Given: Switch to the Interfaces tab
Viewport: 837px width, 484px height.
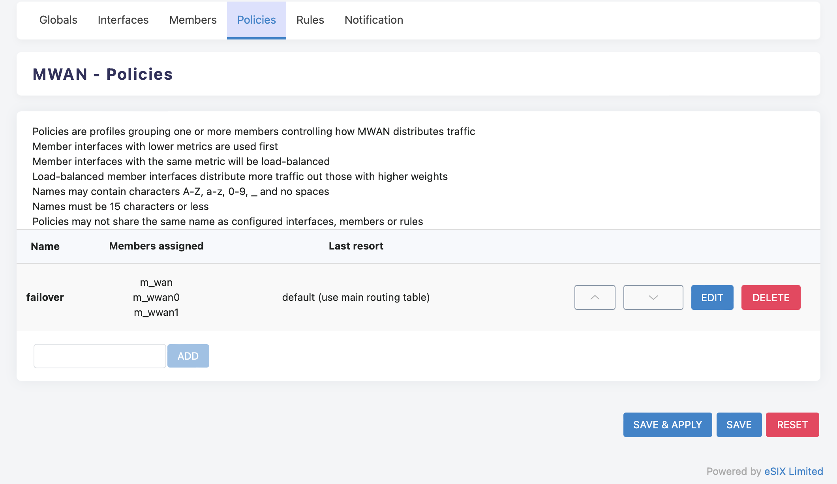Looking at the screenshot, I should click(x=123, y=20).
